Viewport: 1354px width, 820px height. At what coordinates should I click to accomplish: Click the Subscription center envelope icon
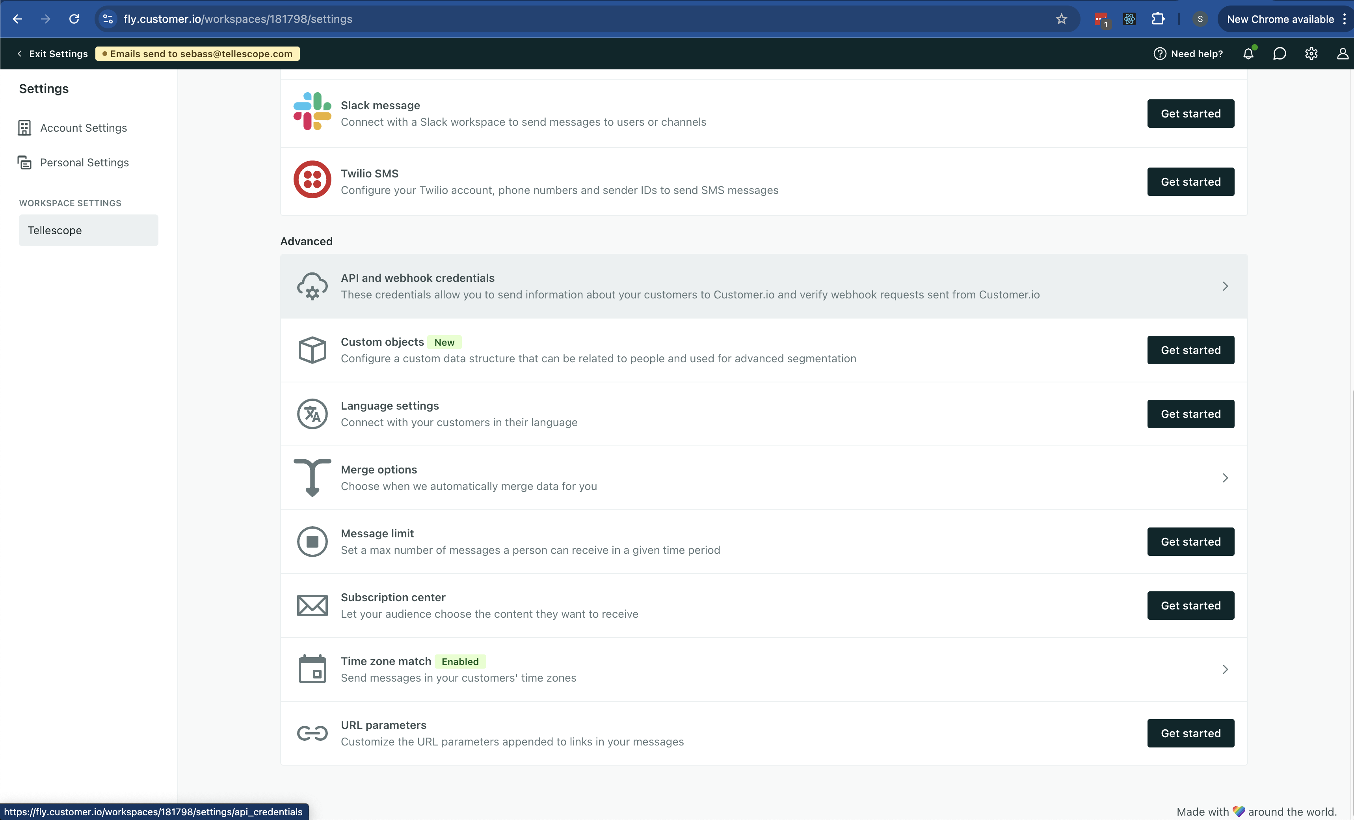312,606
